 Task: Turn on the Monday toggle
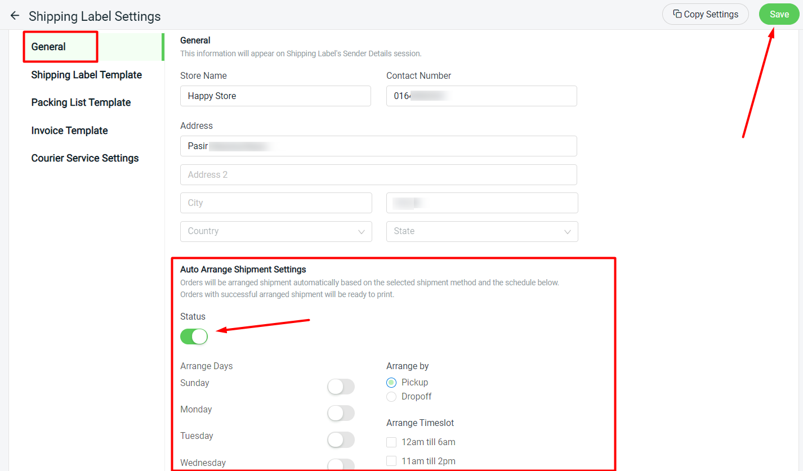[341, 413]
